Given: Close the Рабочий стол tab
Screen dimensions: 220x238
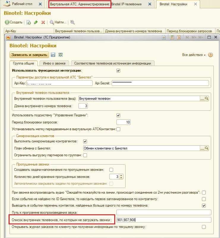Looking at the screenshot, I should tap(40, 4).
